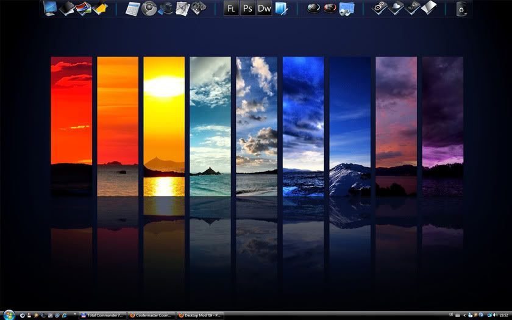This screenshot has width=512, height=320.
Task: Open the dark globe icon with blue arrow
Action: [166, 9]
